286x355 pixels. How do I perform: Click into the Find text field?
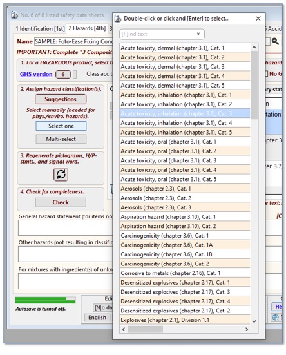[158, 34]
